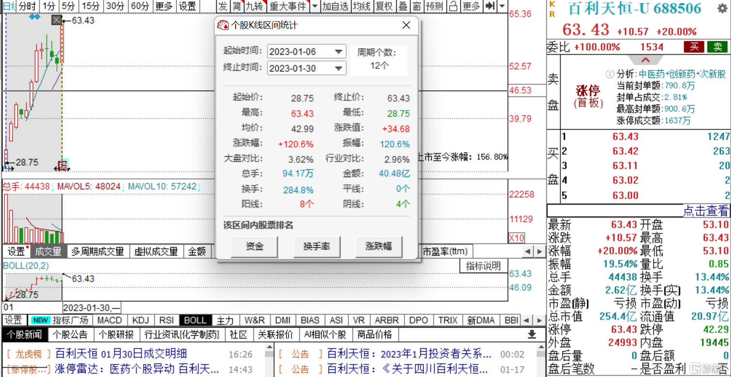Close the 个股K线区间统计 dialog
Screen dimensions: 731x377
[x=406, y=25]
